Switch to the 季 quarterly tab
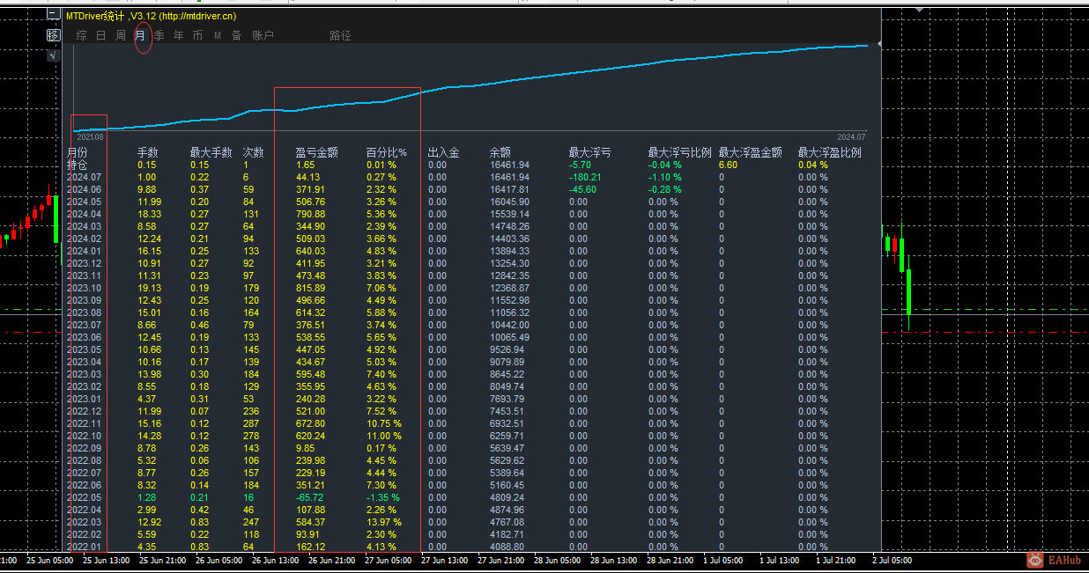1089x573 pixels. tap(159, 35)
